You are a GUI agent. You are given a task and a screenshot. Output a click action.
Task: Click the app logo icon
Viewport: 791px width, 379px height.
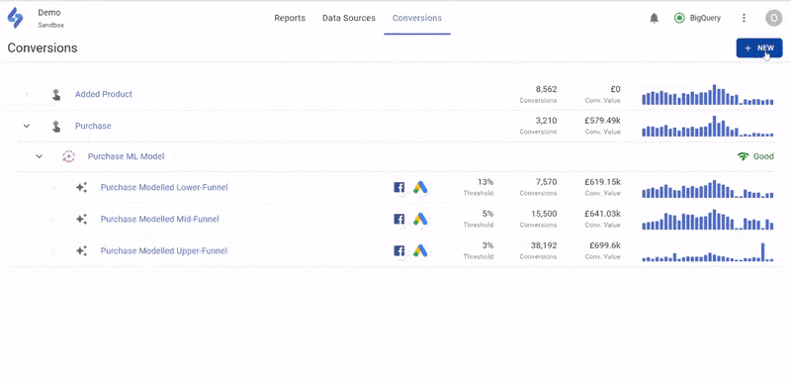[x=15, y=18]
